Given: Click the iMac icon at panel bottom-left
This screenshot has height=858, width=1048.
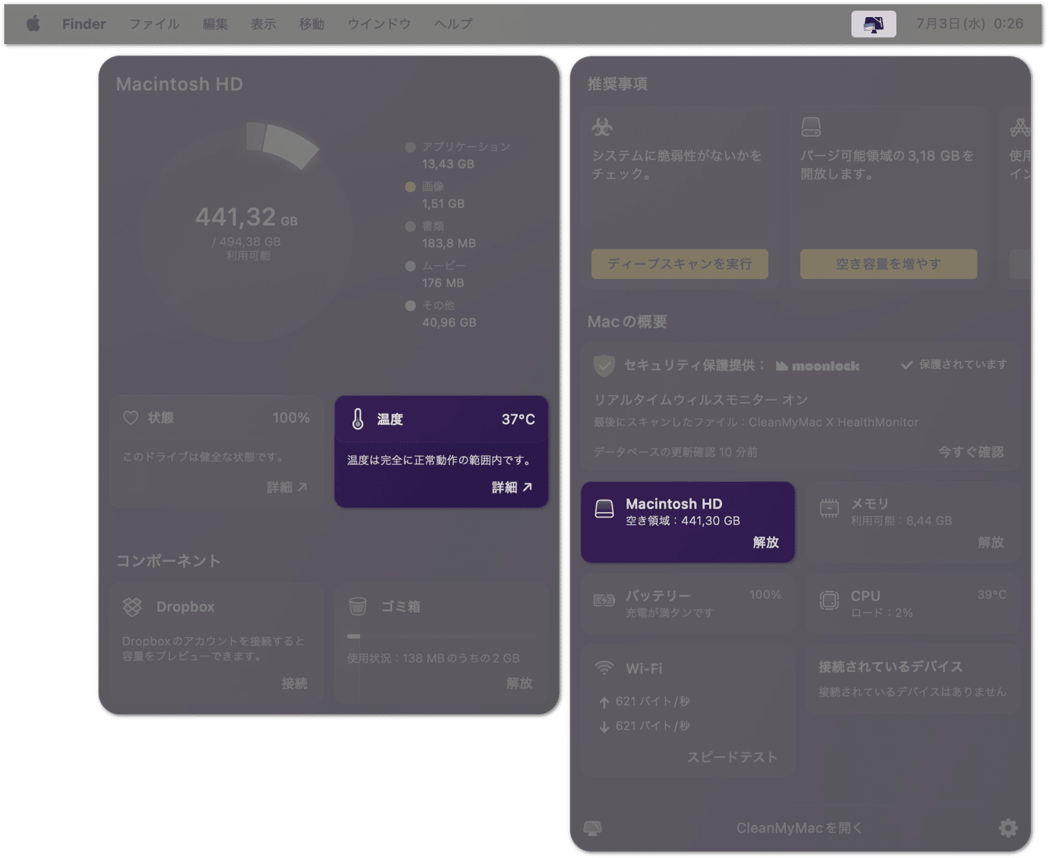Looking at the screenshot, I should click(x=593, y=827).
